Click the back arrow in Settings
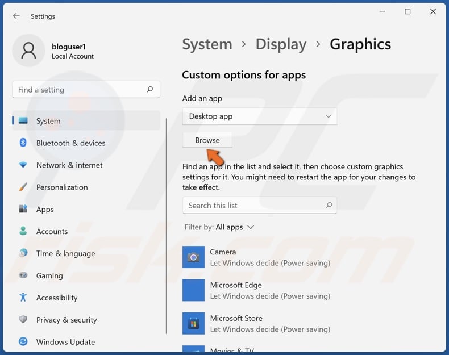Screen dimensions: 449x355 tap(16, 16)
